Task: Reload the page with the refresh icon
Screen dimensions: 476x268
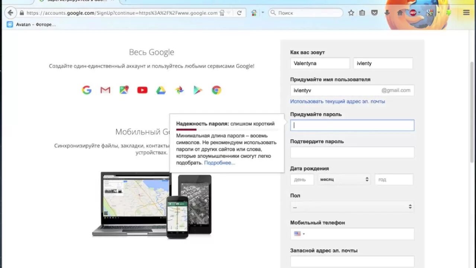Action: 239,13
